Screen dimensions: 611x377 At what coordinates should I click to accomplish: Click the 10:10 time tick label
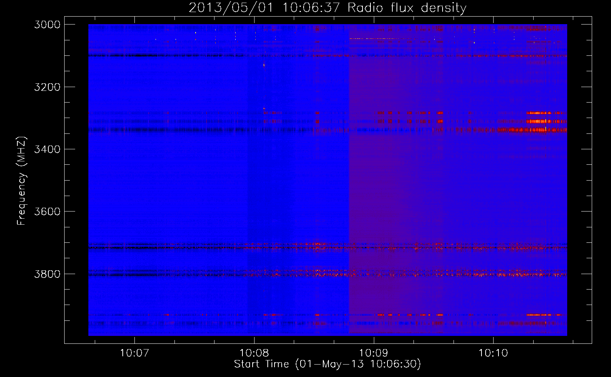click(493, 353)
